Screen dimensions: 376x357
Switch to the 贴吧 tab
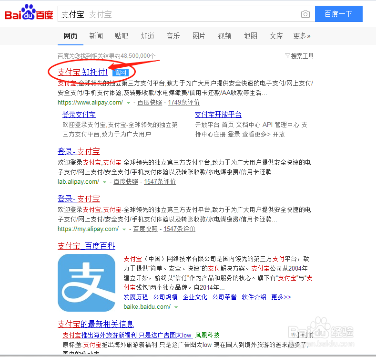coord(122,36)
